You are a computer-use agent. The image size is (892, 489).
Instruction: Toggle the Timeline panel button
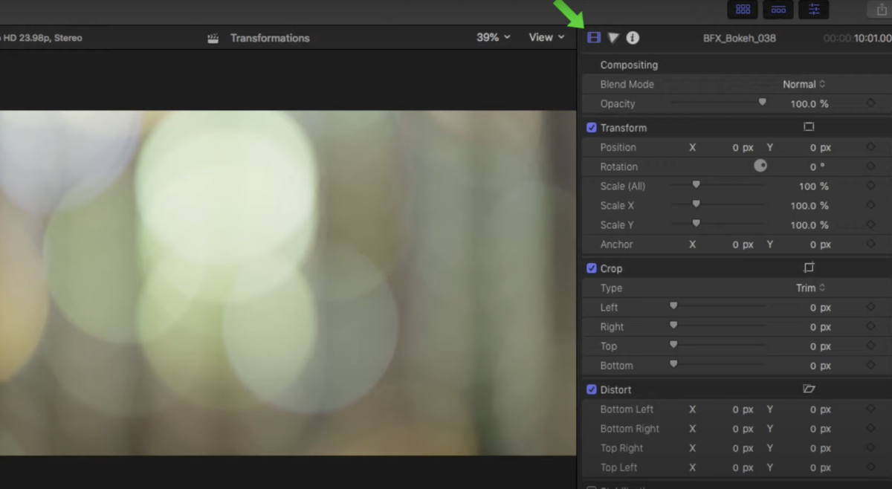(x=778, y=10)
